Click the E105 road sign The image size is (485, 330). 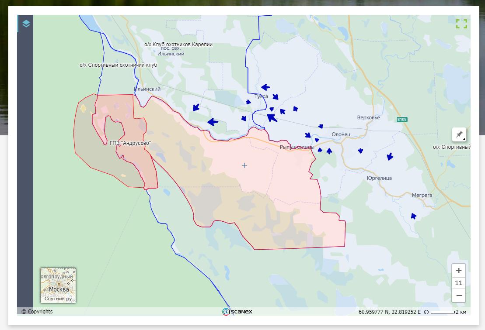pyautogui.click(x=402, y=120)
